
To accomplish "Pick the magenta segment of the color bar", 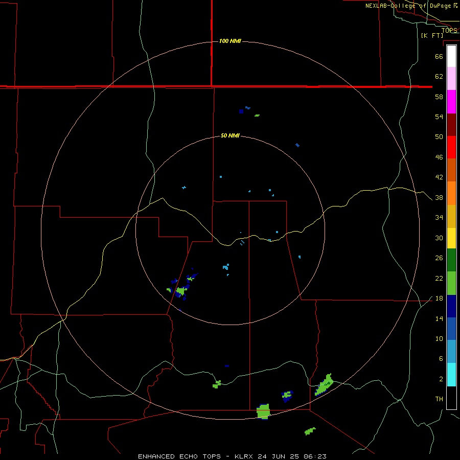I will click(451, 102).
